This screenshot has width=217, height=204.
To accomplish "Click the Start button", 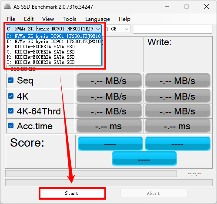I will pyautogui.click(x=72, y=193).
